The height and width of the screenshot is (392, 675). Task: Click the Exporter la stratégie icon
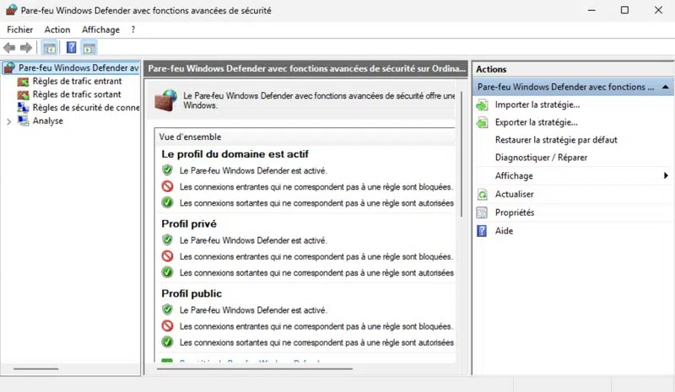point(482,122)
